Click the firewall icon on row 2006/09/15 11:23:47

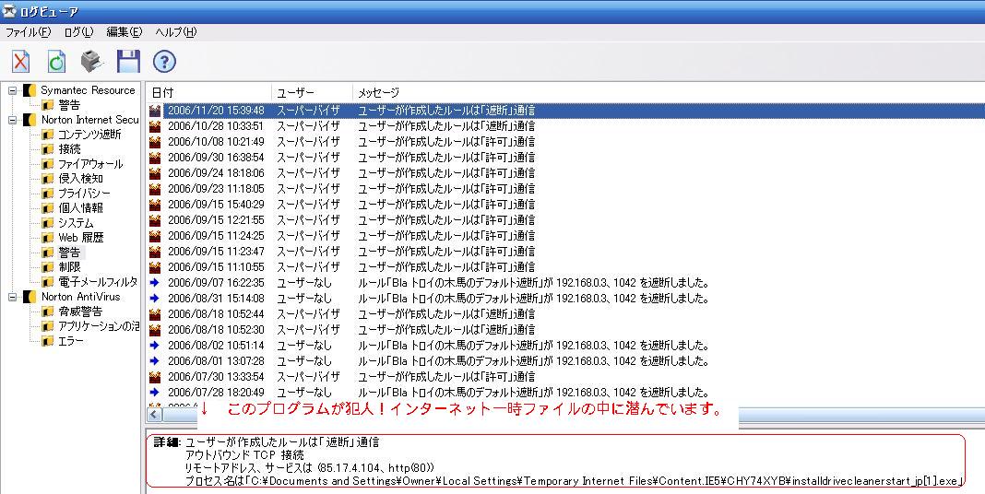click(x=155, y=252)
